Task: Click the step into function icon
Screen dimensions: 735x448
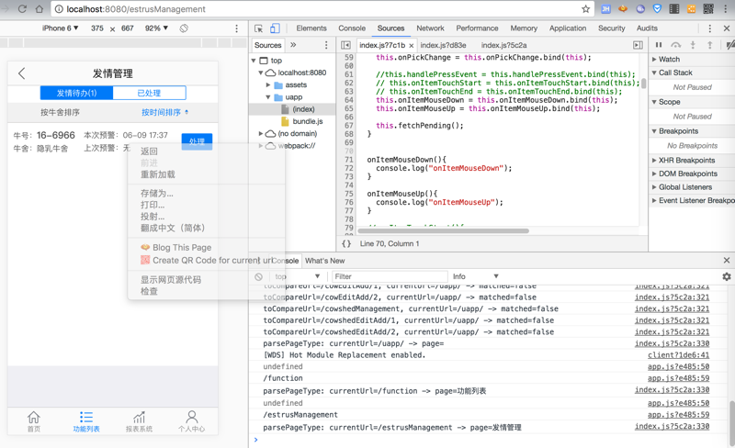Action: (x=693, y=45)
